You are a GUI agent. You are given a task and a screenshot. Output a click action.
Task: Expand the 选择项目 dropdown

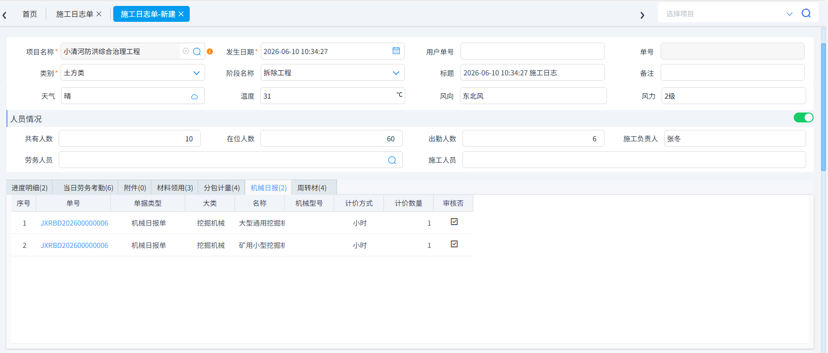tap(790, 14)
